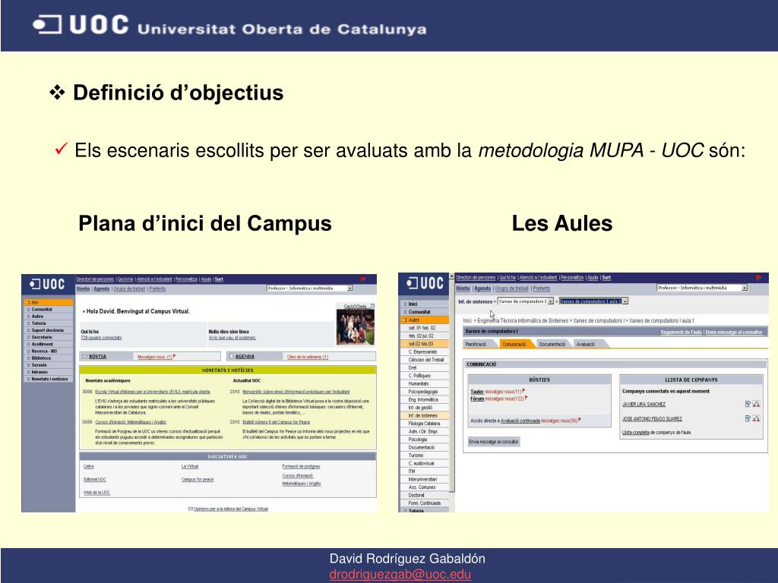Select Biblioteca in the Campus home sidebar
The image size is (778, 583).
[49, 358]
